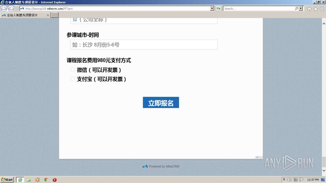The image size is (326, 183).
Task: Launch Google Chrome from taskbar
Action: click(x=46, y=180)
